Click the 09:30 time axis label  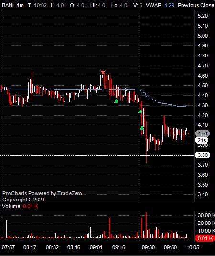(148, 247)
